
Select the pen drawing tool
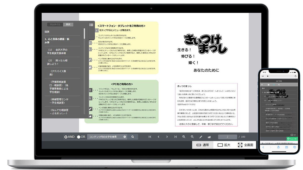point(201,137)
